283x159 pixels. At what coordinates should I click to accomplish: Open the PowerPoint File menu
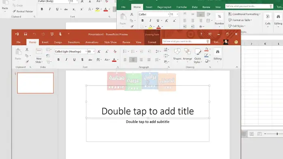tap(18, 42)
